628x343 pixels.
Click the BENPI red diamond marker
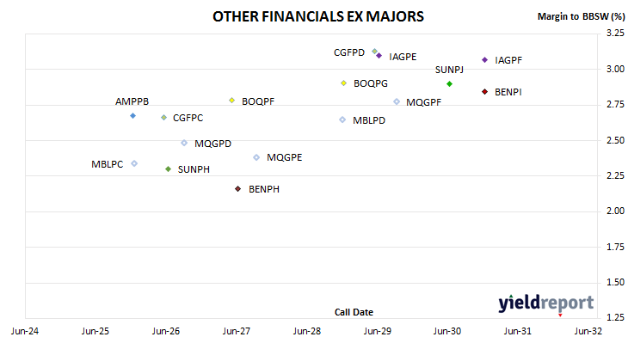(x=484, y=92)
